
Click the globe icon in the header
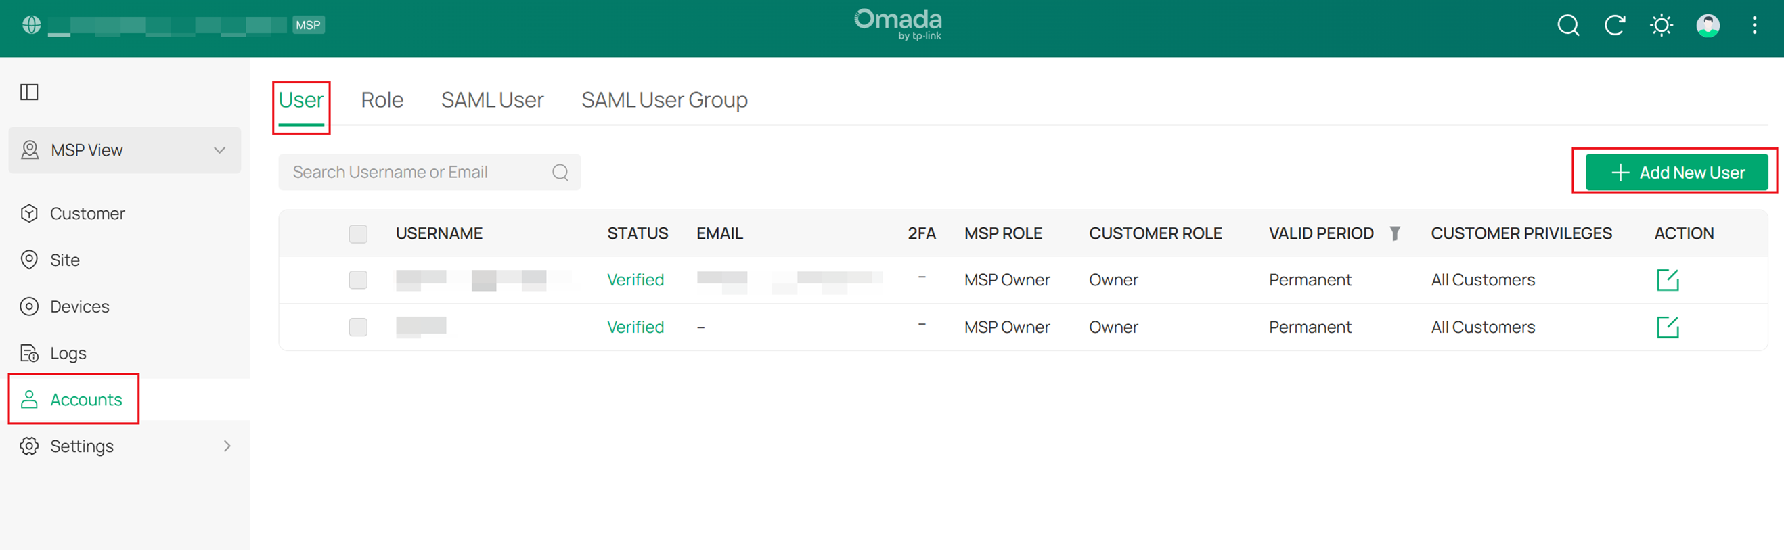32,25
